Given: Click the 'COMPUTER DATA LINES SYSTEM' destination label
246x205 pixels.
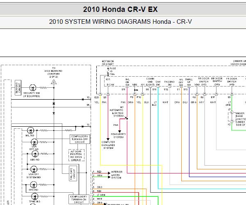Looking at the screenshot, I should 108,145.
